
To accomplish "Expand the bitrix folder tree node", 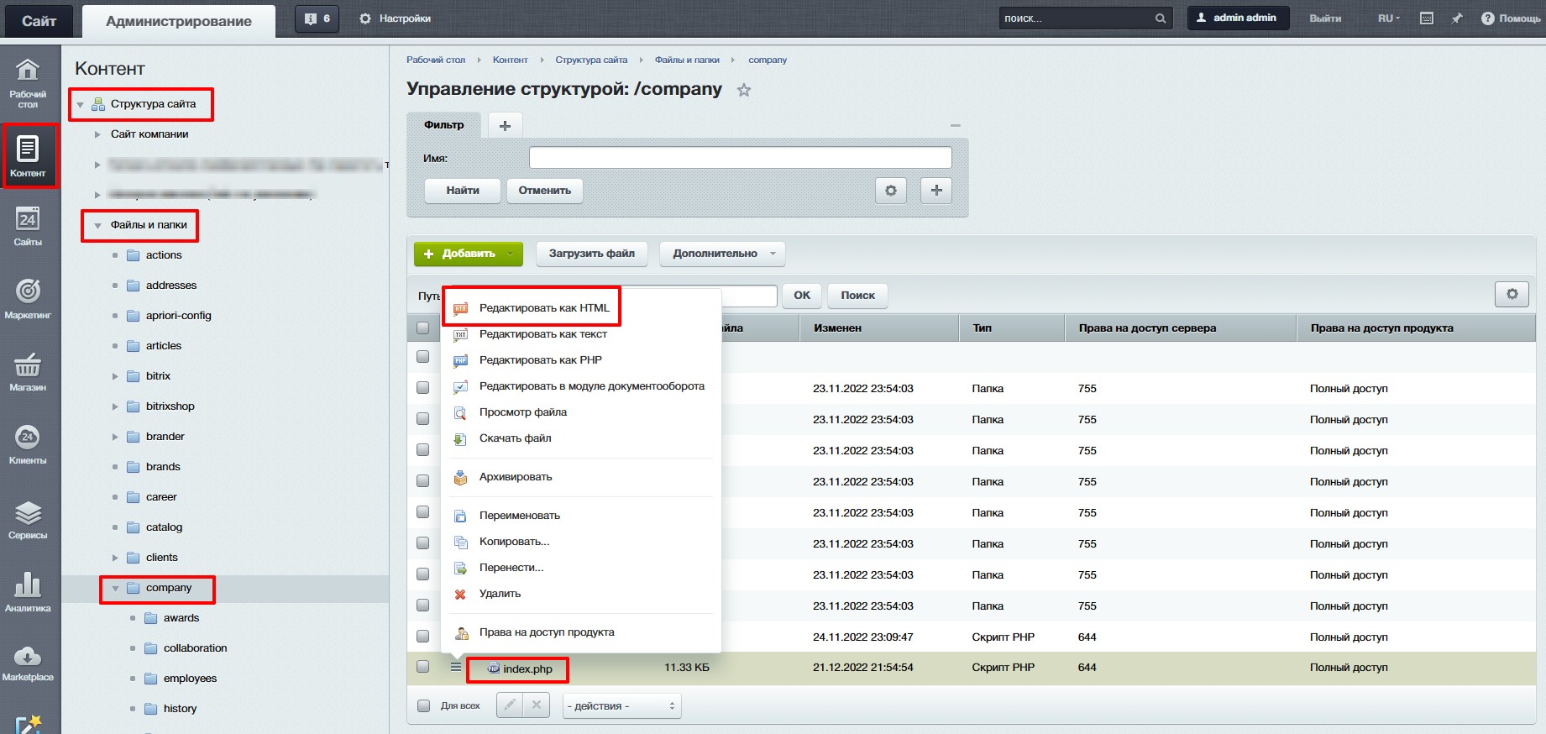I will [x=116, y=376].
